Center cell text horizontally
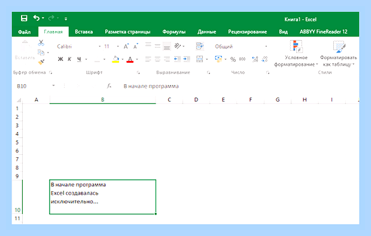This screenshot has width=371, height=236. click(x=157, y=59)
